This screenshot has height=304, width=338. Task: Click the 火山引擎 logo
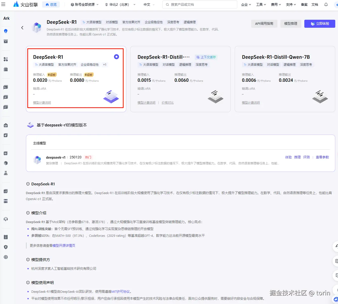click(x=25, y=4)
